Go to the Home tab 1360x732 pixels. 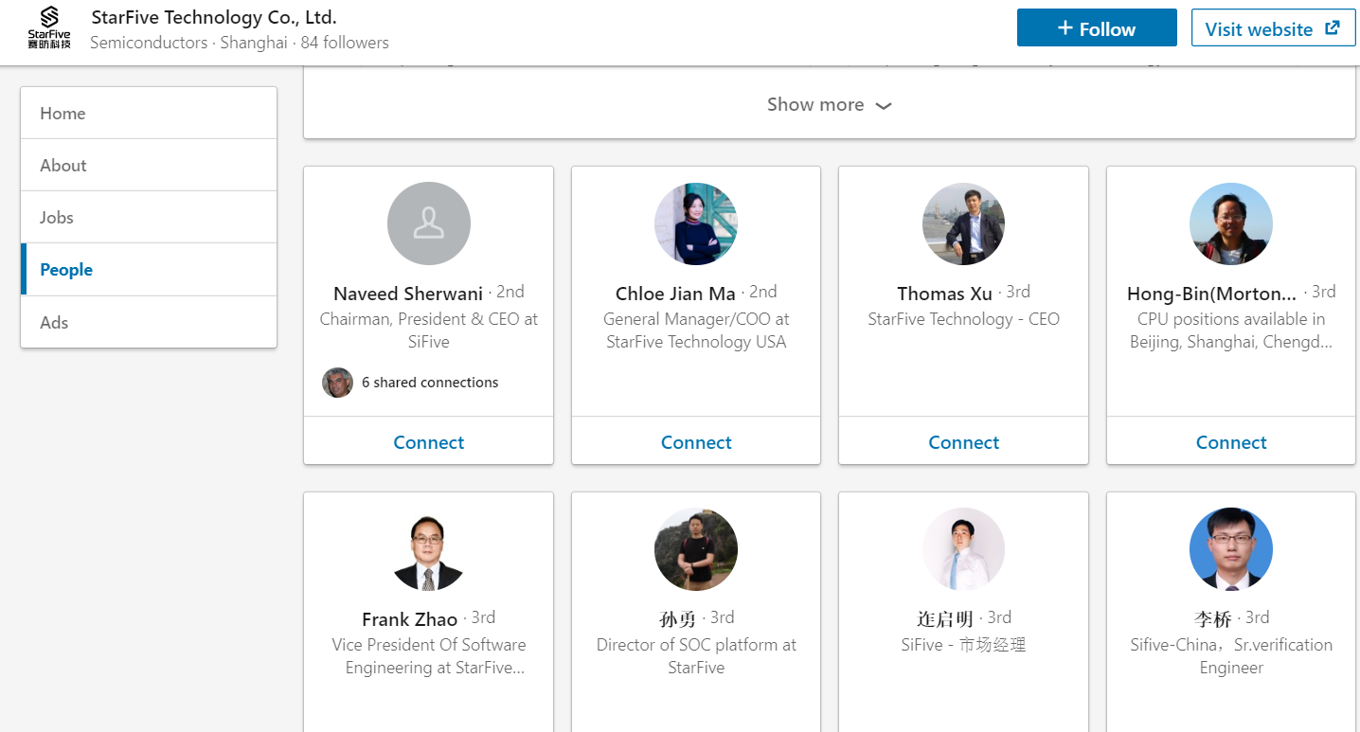click(149, 113)
